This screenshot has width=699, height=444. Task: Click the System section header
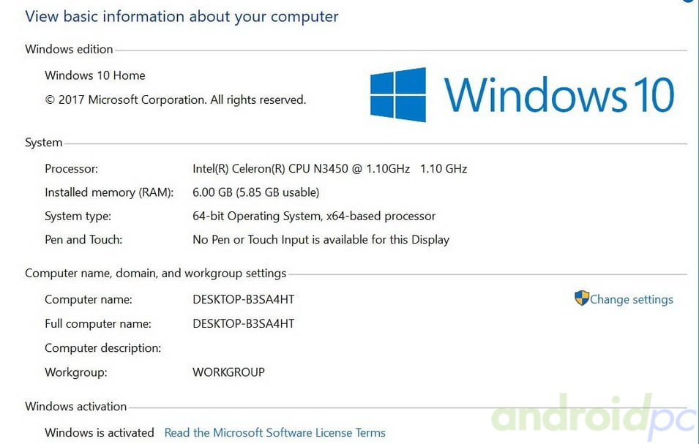click(x=44, y=143)
